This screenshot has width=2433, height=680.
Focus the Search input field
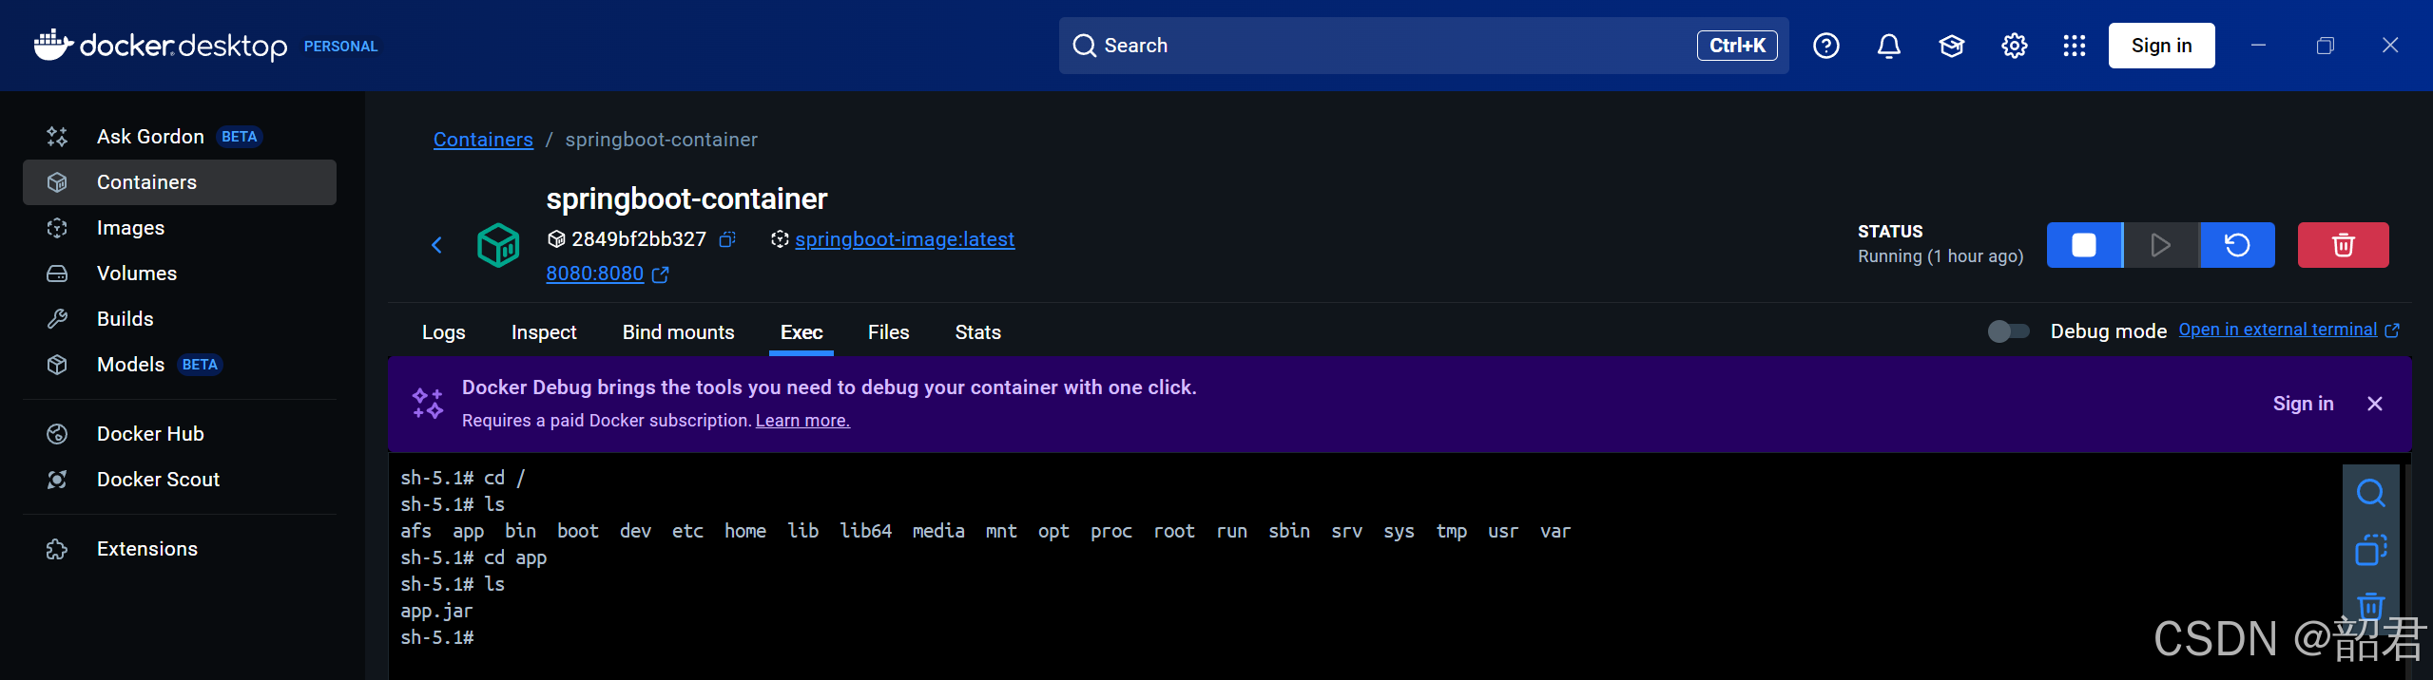click(x=1423, y=46)
